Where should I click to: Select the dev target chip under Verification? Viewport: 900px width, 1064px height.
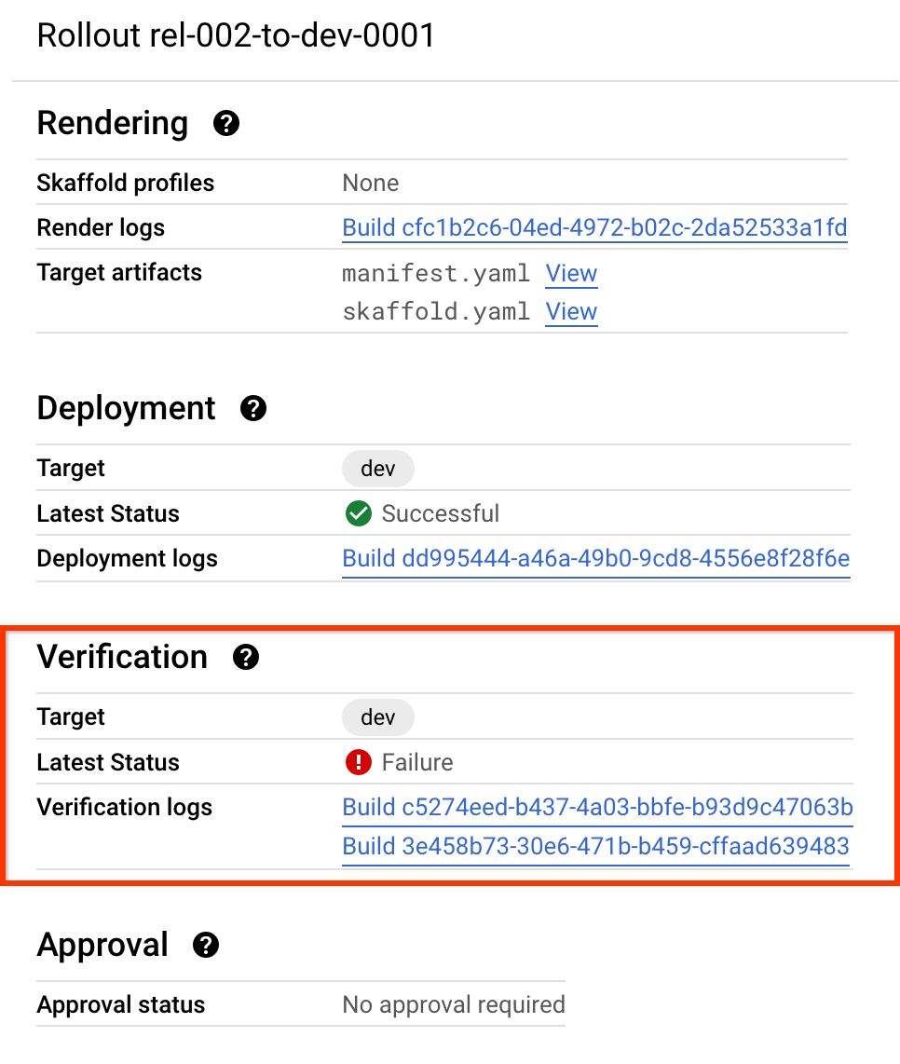[x=377, y=717]
